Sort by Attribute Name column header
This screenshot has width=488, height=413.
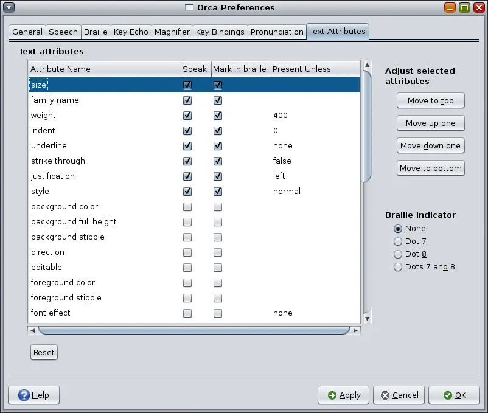point(105,69)
